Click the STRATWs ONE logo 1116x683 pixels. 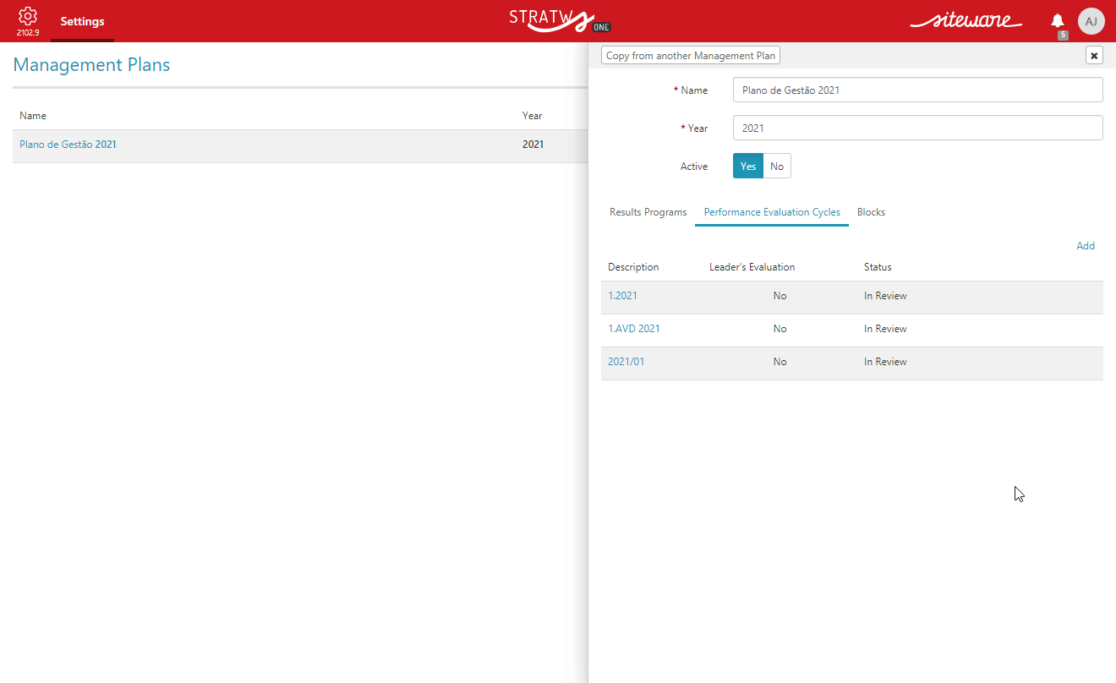tap(559, 20)
